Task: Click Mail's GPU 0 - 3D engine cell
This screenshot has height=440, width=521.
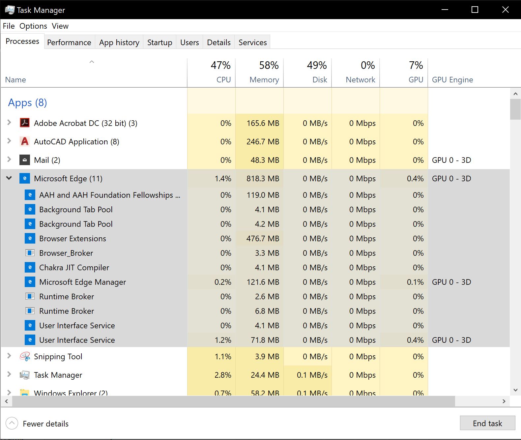Action: (x=451, y=160)
